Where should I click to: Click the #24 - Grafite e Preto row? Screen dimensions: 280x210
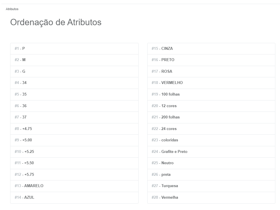tap(211, 152)
